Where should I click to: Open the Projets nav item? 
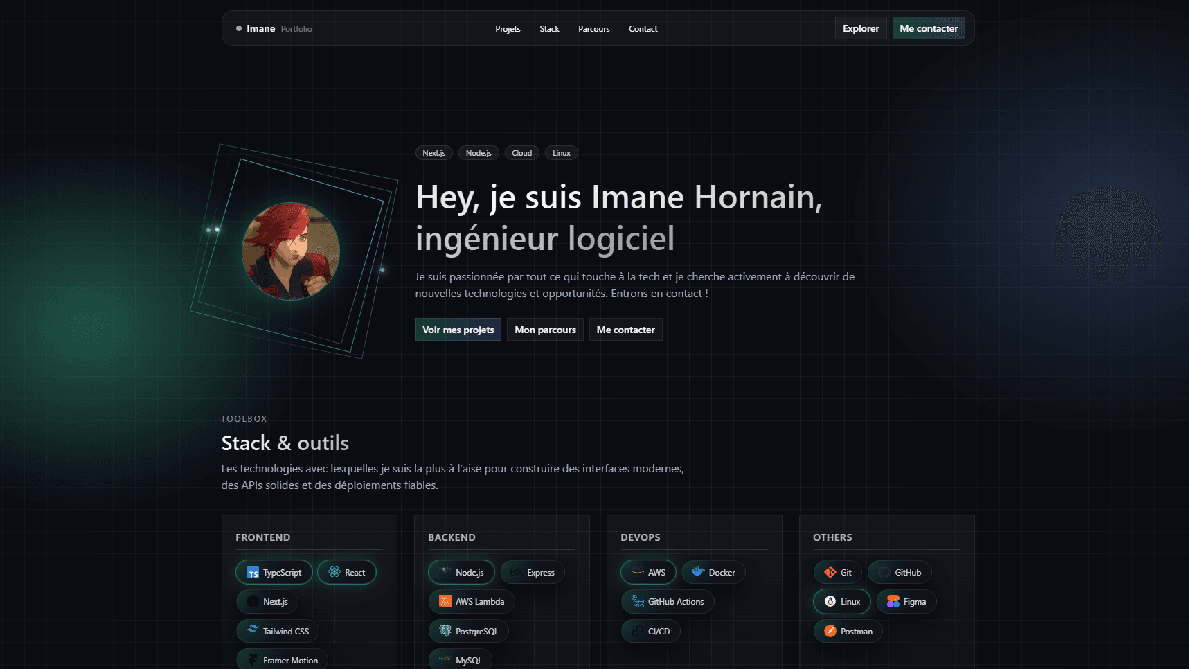(508, 29)
